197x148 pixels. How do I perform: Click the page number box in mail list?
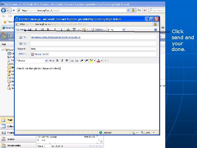tap(47, 146)
